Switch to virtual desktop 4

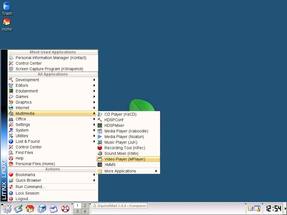(85, 211)
